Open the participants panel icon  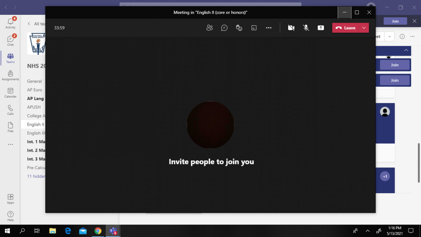[x=210, y=28]
